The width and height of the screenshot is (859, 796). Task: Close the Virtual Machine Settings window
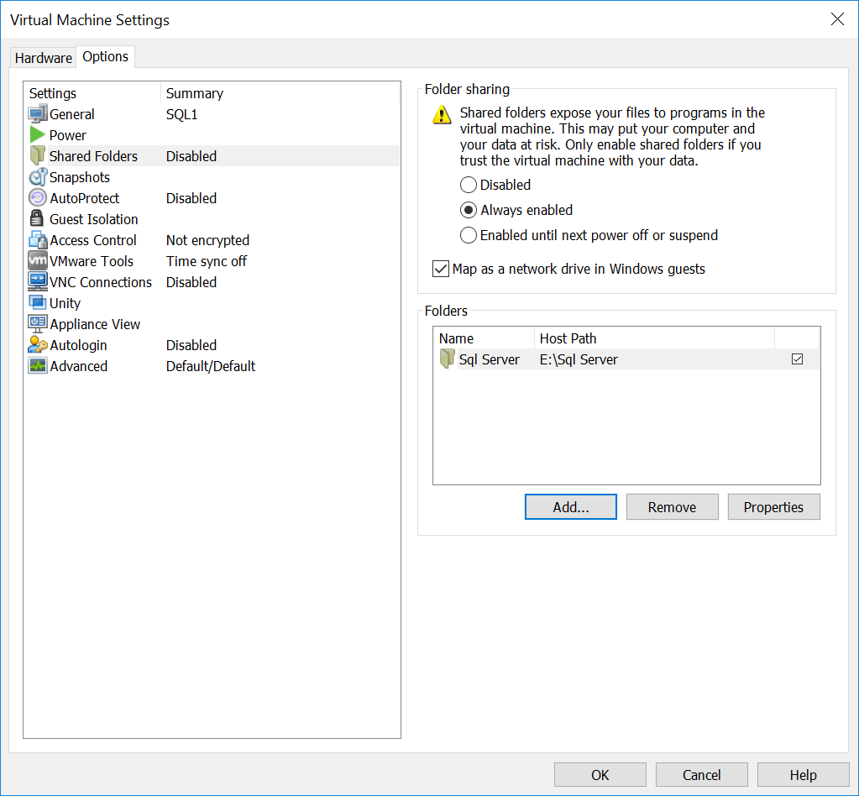click(x=837, y=19)
